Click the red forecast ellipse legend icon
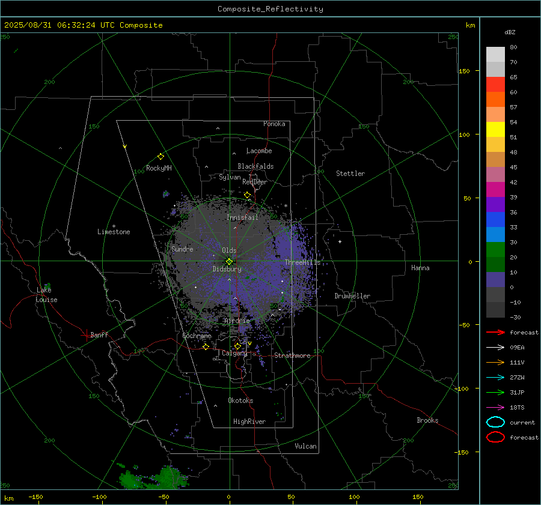The height and width of the screenshot is (505, 541). (495, 437)
